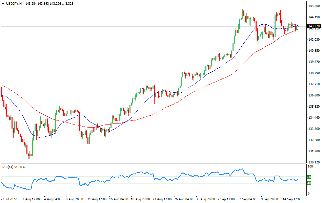The height and width of the screenshot is (203, 322).
Task: Click the 14 Sep 12:00 time label
Action: [292, 199]
